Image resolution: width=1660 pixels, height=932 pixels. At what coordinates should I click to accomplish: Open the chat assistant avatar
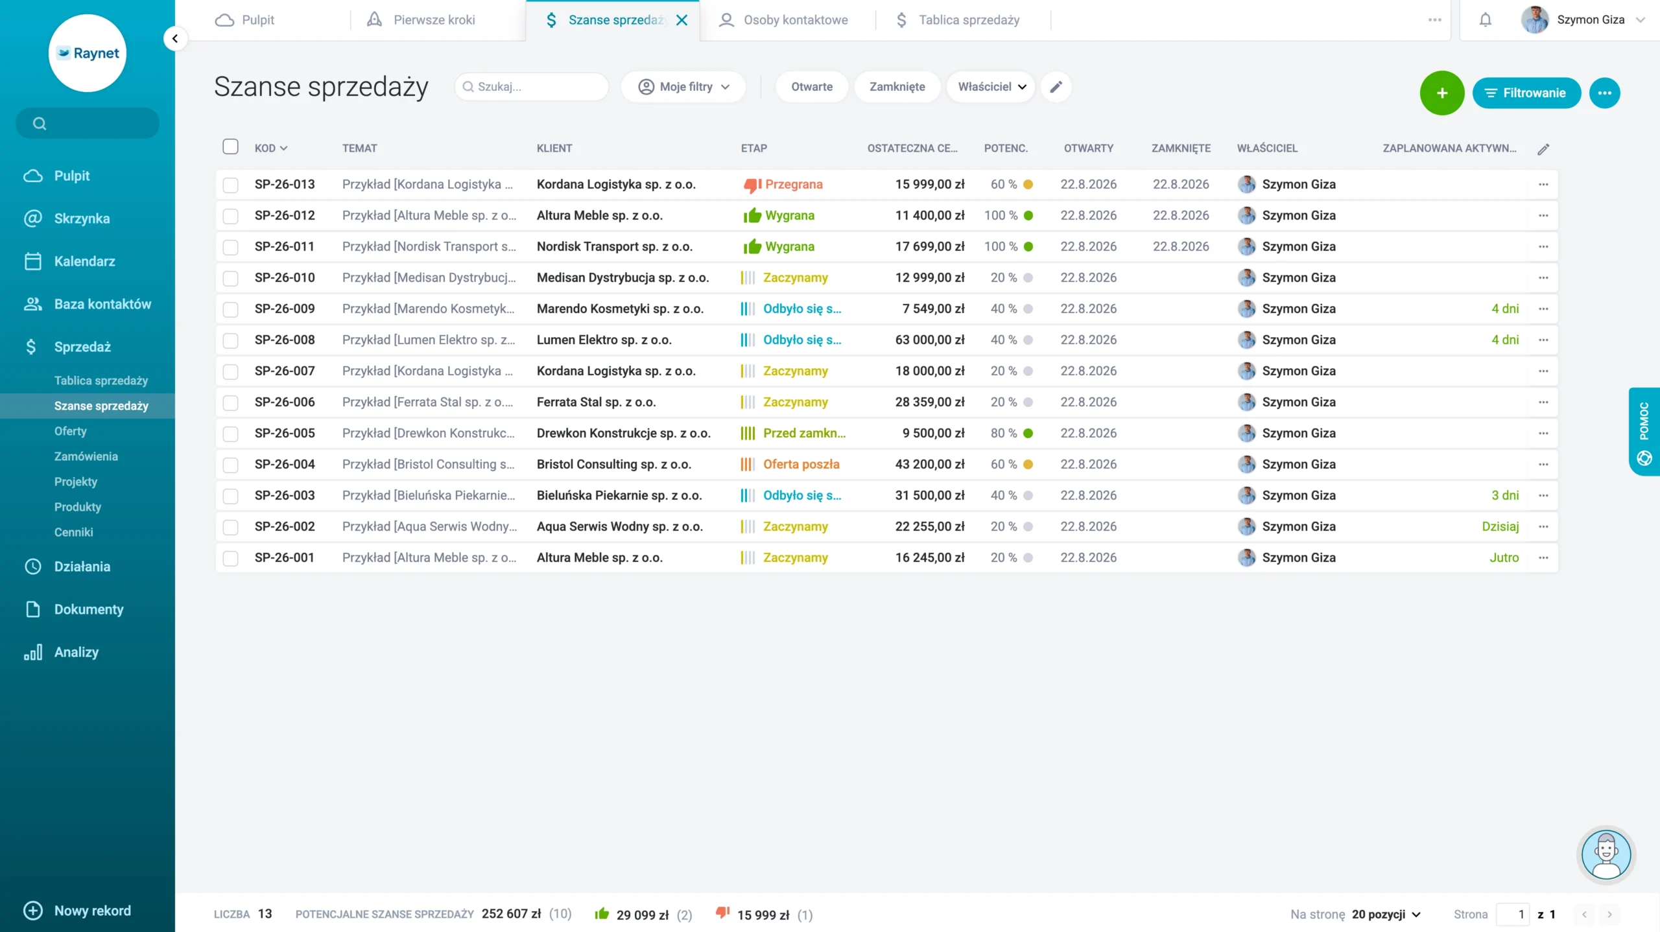pos(1606,855)
